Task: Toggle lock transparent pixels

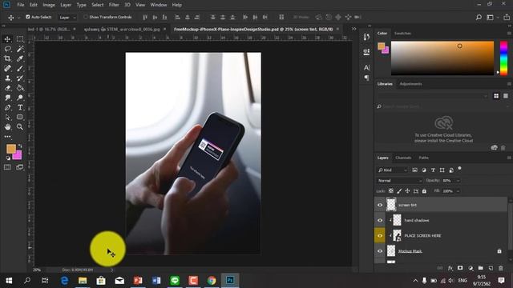Action: 391,191
